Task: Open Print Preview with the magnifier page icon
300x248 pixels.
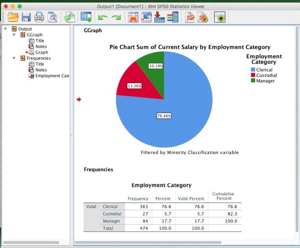Action: pyautogui.click(x=52, y=17)
